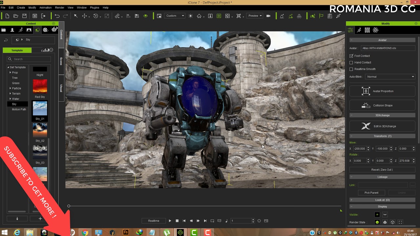Select the Move object tool
Image resolution: width=420 pixels, height=236 pixels.
click(x=84, y=16)
